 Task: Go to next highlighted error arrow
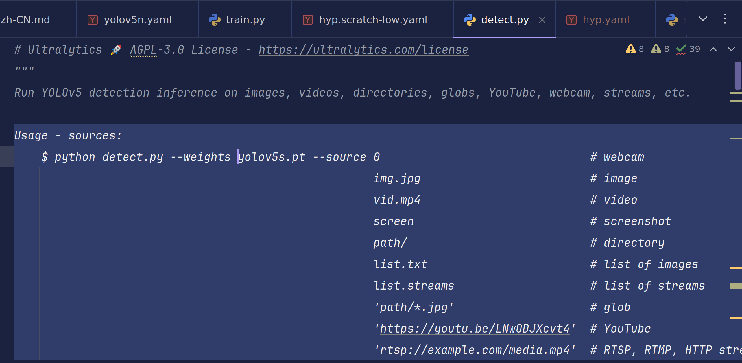(x=731, y=49)
